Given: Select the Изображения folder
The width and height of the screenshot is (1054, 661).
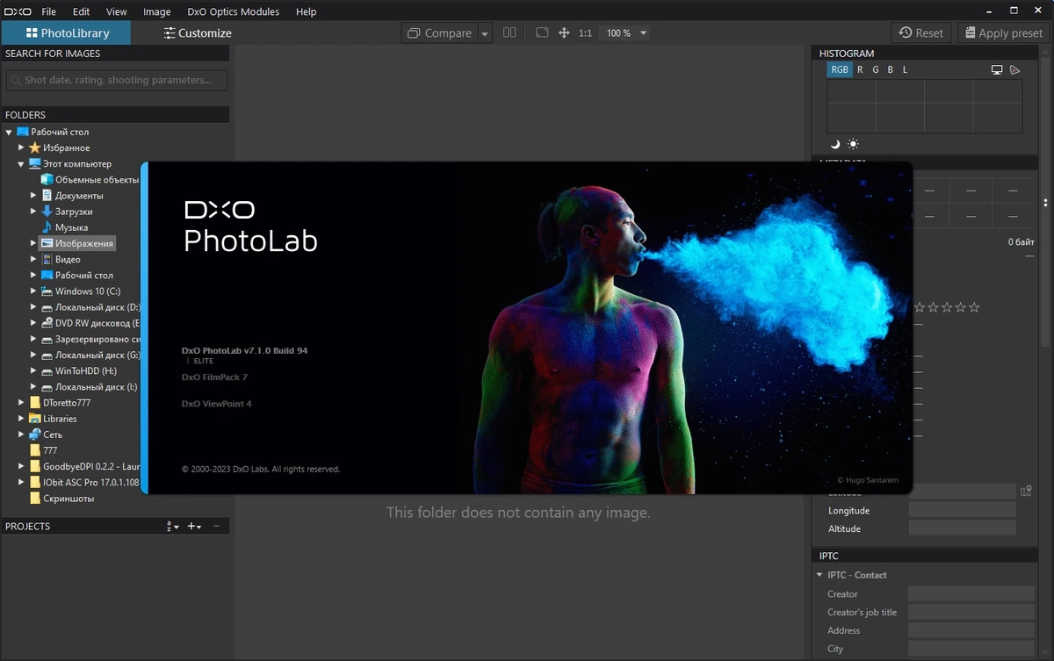Looking at the screenshot, I should pos(77,243).
